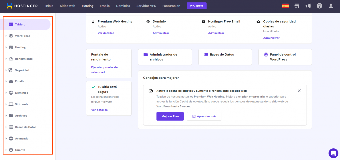The height and width of the screenshot is (160, 340).
Task: Open the store marketplace icon
Action: pyautogui.click(x=297, y=6)
